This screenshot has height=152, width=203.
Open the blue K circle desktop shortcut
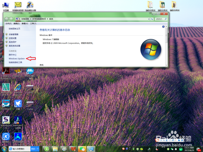point(6,138)
